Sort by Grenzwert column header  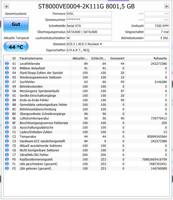[x=117, y=58]
